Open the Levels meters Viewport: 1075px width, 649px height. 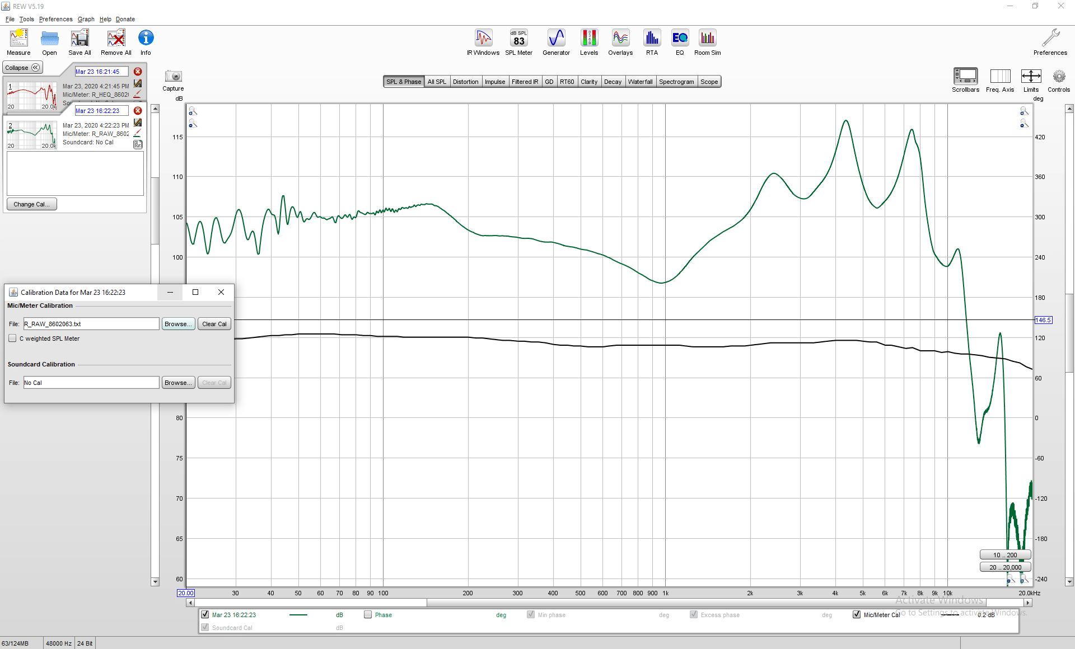pyautogui.click(x=589, y=43)
